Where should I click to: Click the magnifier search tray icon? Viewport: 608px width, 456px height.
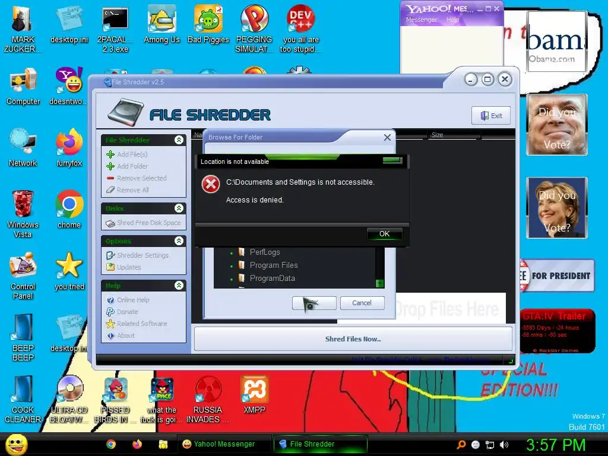(461, 445)
